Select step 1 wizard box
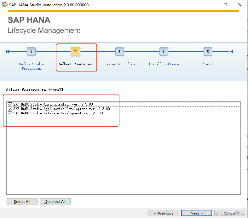The height and width of the screenshot is (218, 248). click(31, 52)
